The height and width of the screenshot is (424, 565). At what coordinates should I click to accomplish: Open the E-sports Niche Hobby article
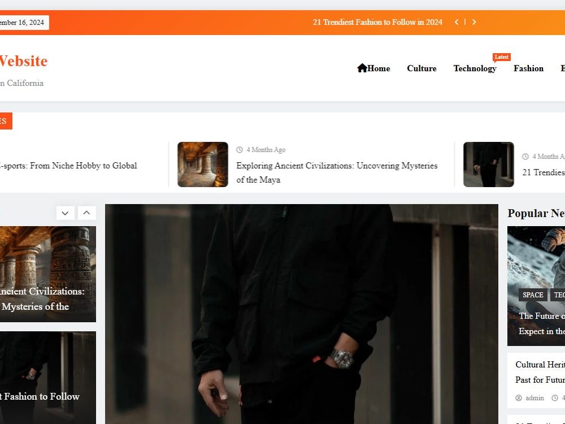pyautogui.click(x=68, y=166)
